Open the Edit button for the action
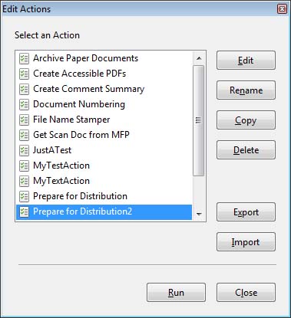This screenshot has height=318, width=291. (246, 61)
